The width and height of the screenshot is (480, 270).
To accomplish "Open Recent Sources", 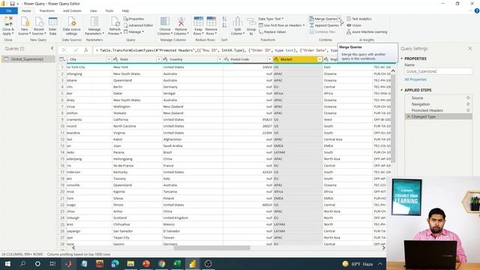I will tap(38, 26).
